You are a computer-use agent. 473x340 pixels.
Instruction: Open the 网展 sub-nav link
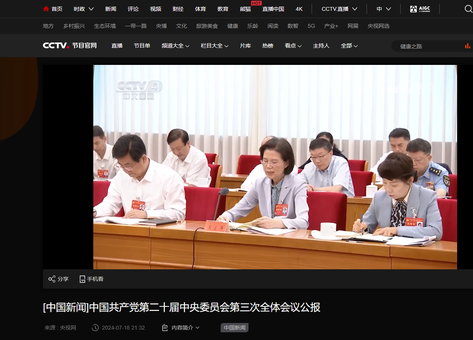click(353, 26)
